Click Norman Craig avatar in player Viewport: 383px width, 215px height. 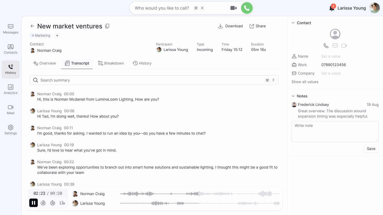[x=75, y=194]
